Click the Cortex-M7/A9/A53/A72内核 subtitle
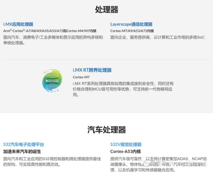This screenshot has width=213, height=173. point(132,31)
